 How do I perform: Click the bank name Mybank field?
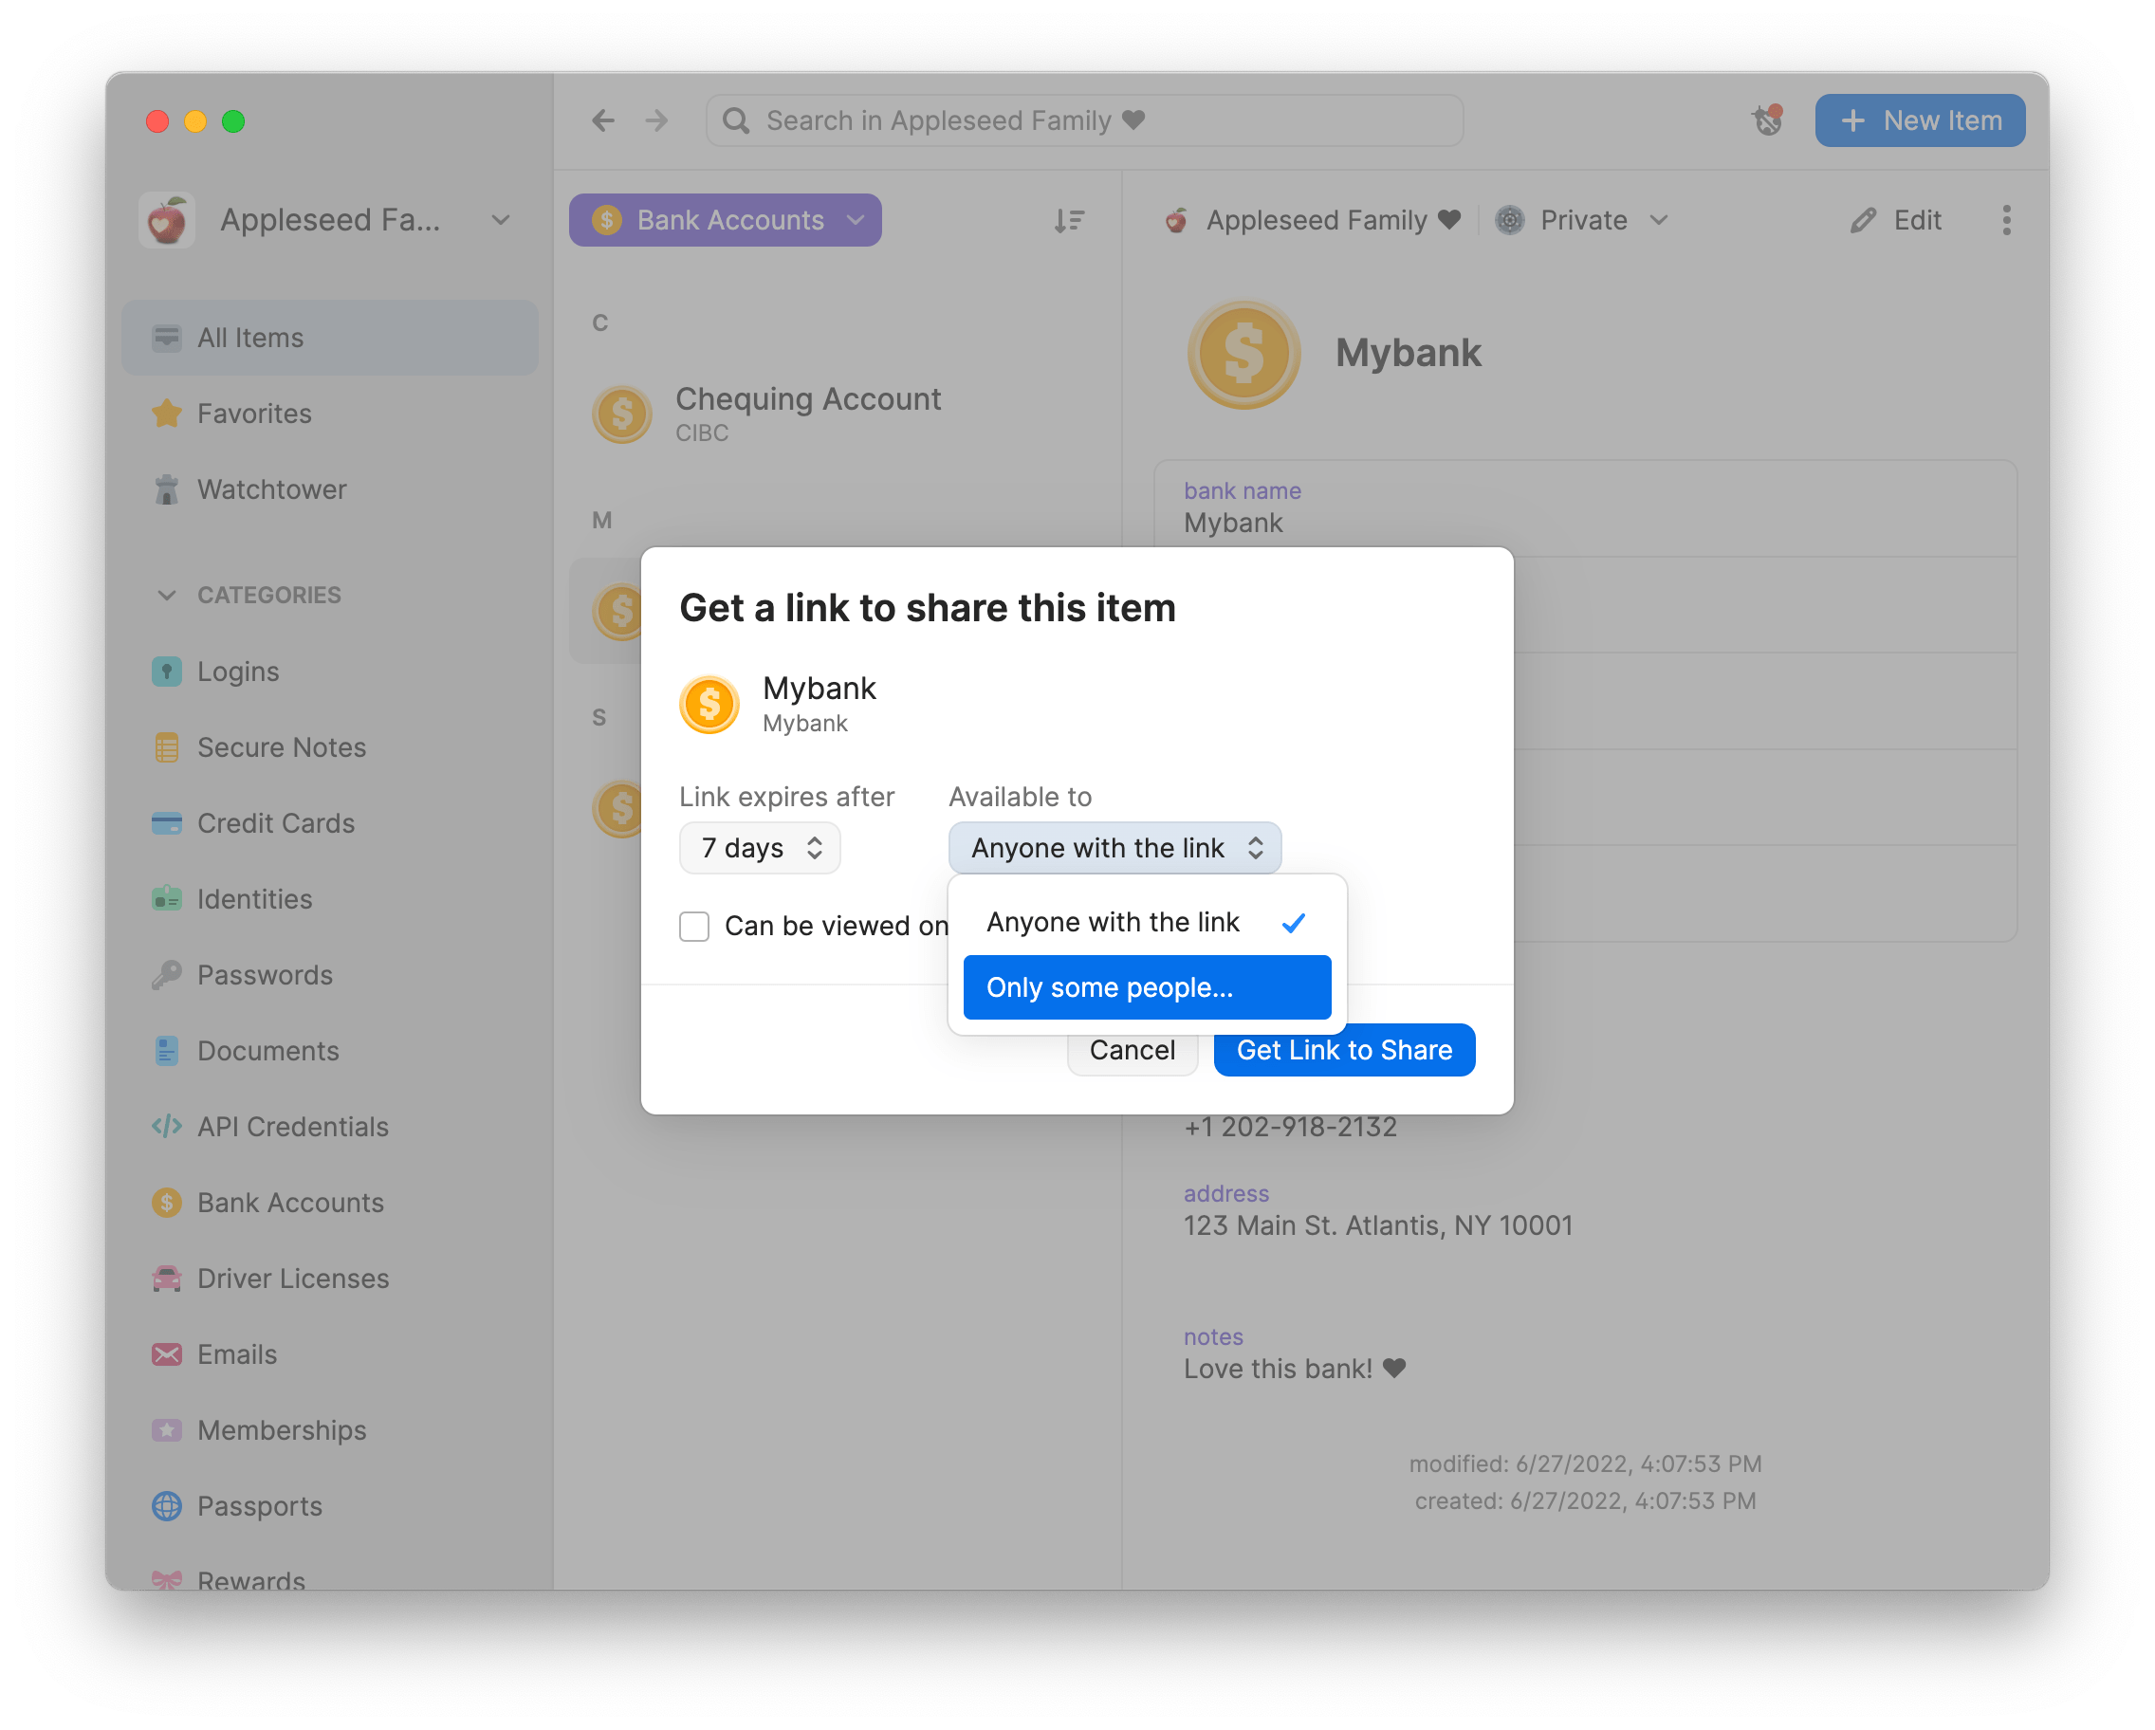1585,508
